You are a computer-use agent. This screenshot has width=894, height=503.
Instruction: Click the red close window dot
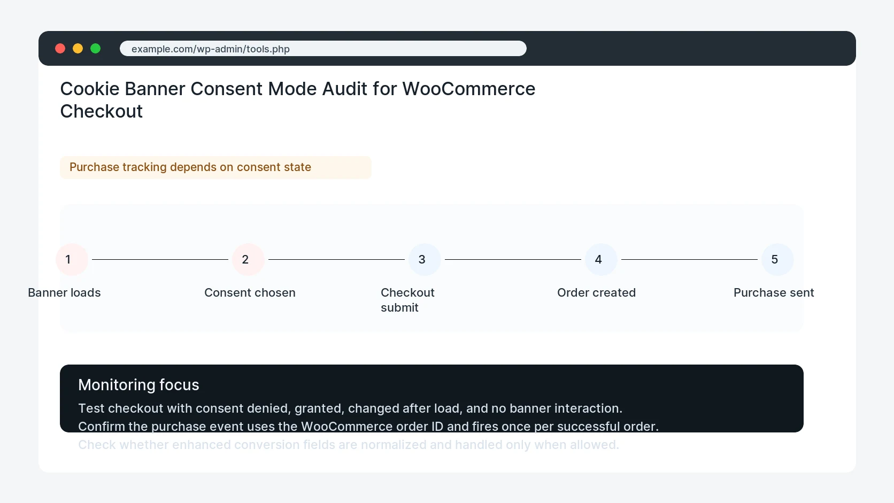[x=60, y=49]
